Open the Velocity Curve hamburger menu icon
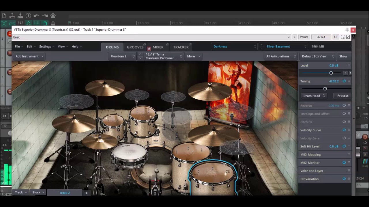This screenshot has height=207, width=369. (x=349, y=130)
